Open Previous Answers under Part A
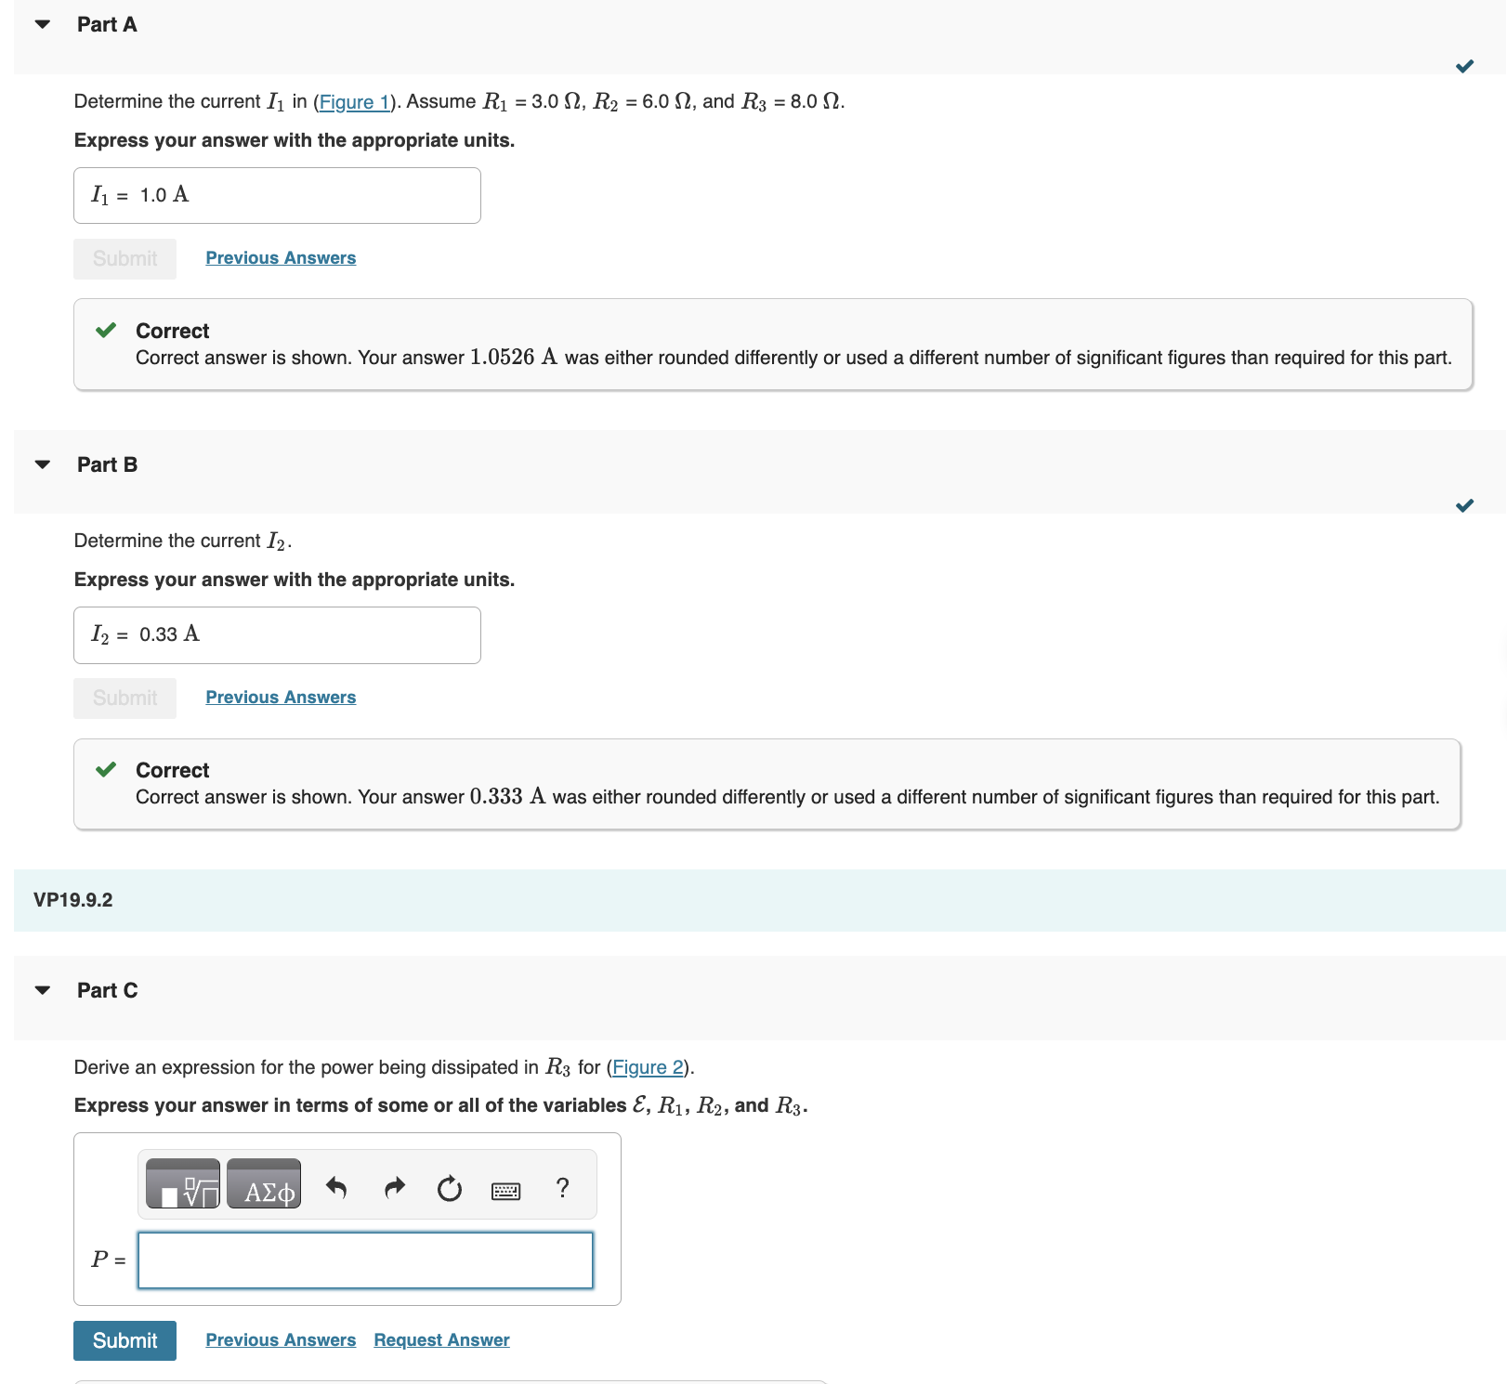Viewport: 1507px width, 1384px height. tap(280, 257)
